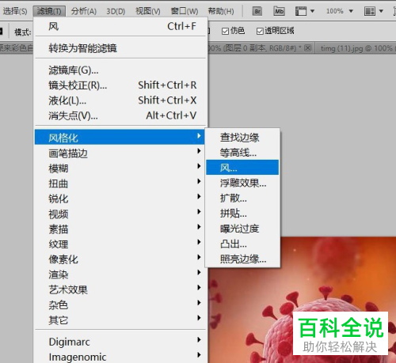Select 风... wind filter in submenu
Image resolution: width=396 pixels, height=363 pixels.
tap(242, 167)
